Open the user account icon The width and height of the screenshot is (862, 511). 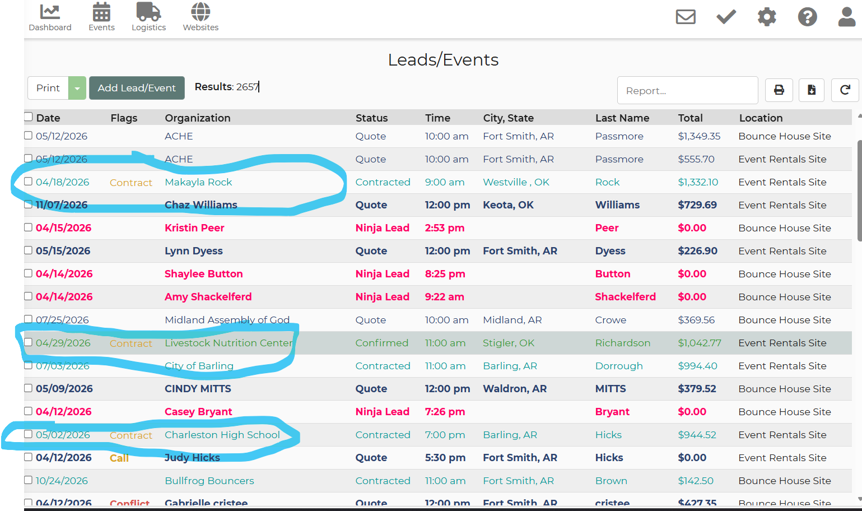click(846, 17)
